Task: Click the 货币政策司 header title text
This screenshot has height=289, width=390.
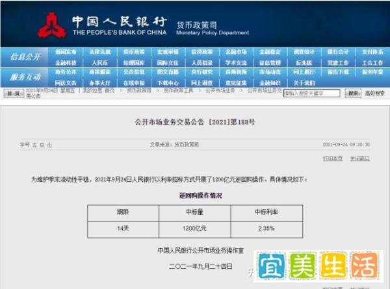Action: click(x=196, y=25)
